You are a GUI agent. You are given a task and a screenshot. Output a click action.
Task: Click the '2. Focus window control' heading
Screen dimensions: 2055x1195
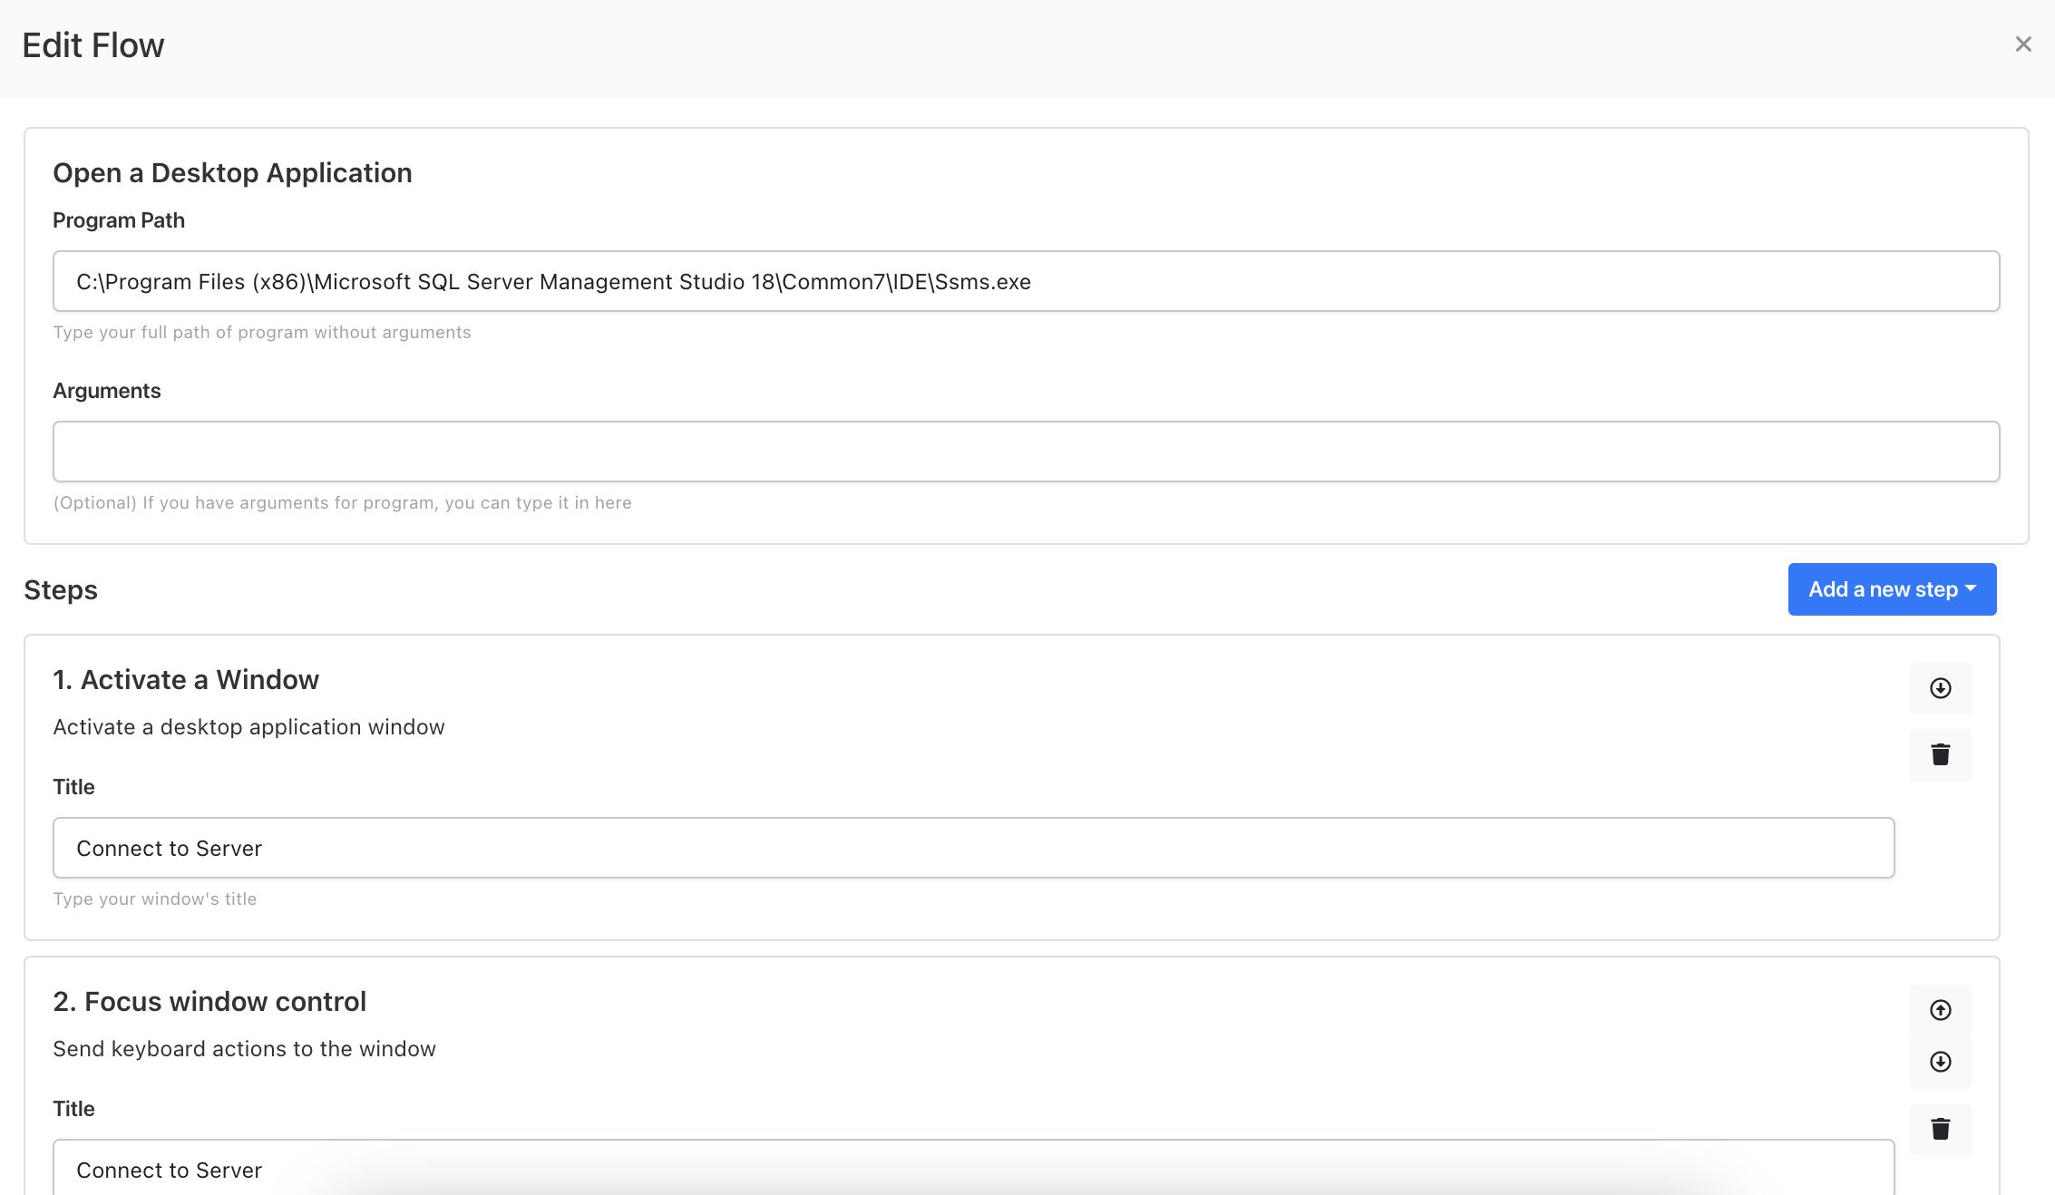coord(209,1002)
